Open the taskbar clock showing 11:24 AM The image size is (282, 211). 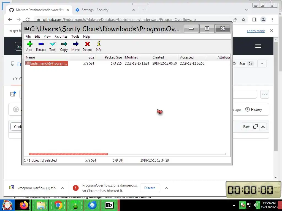click(x=269, y=205)
